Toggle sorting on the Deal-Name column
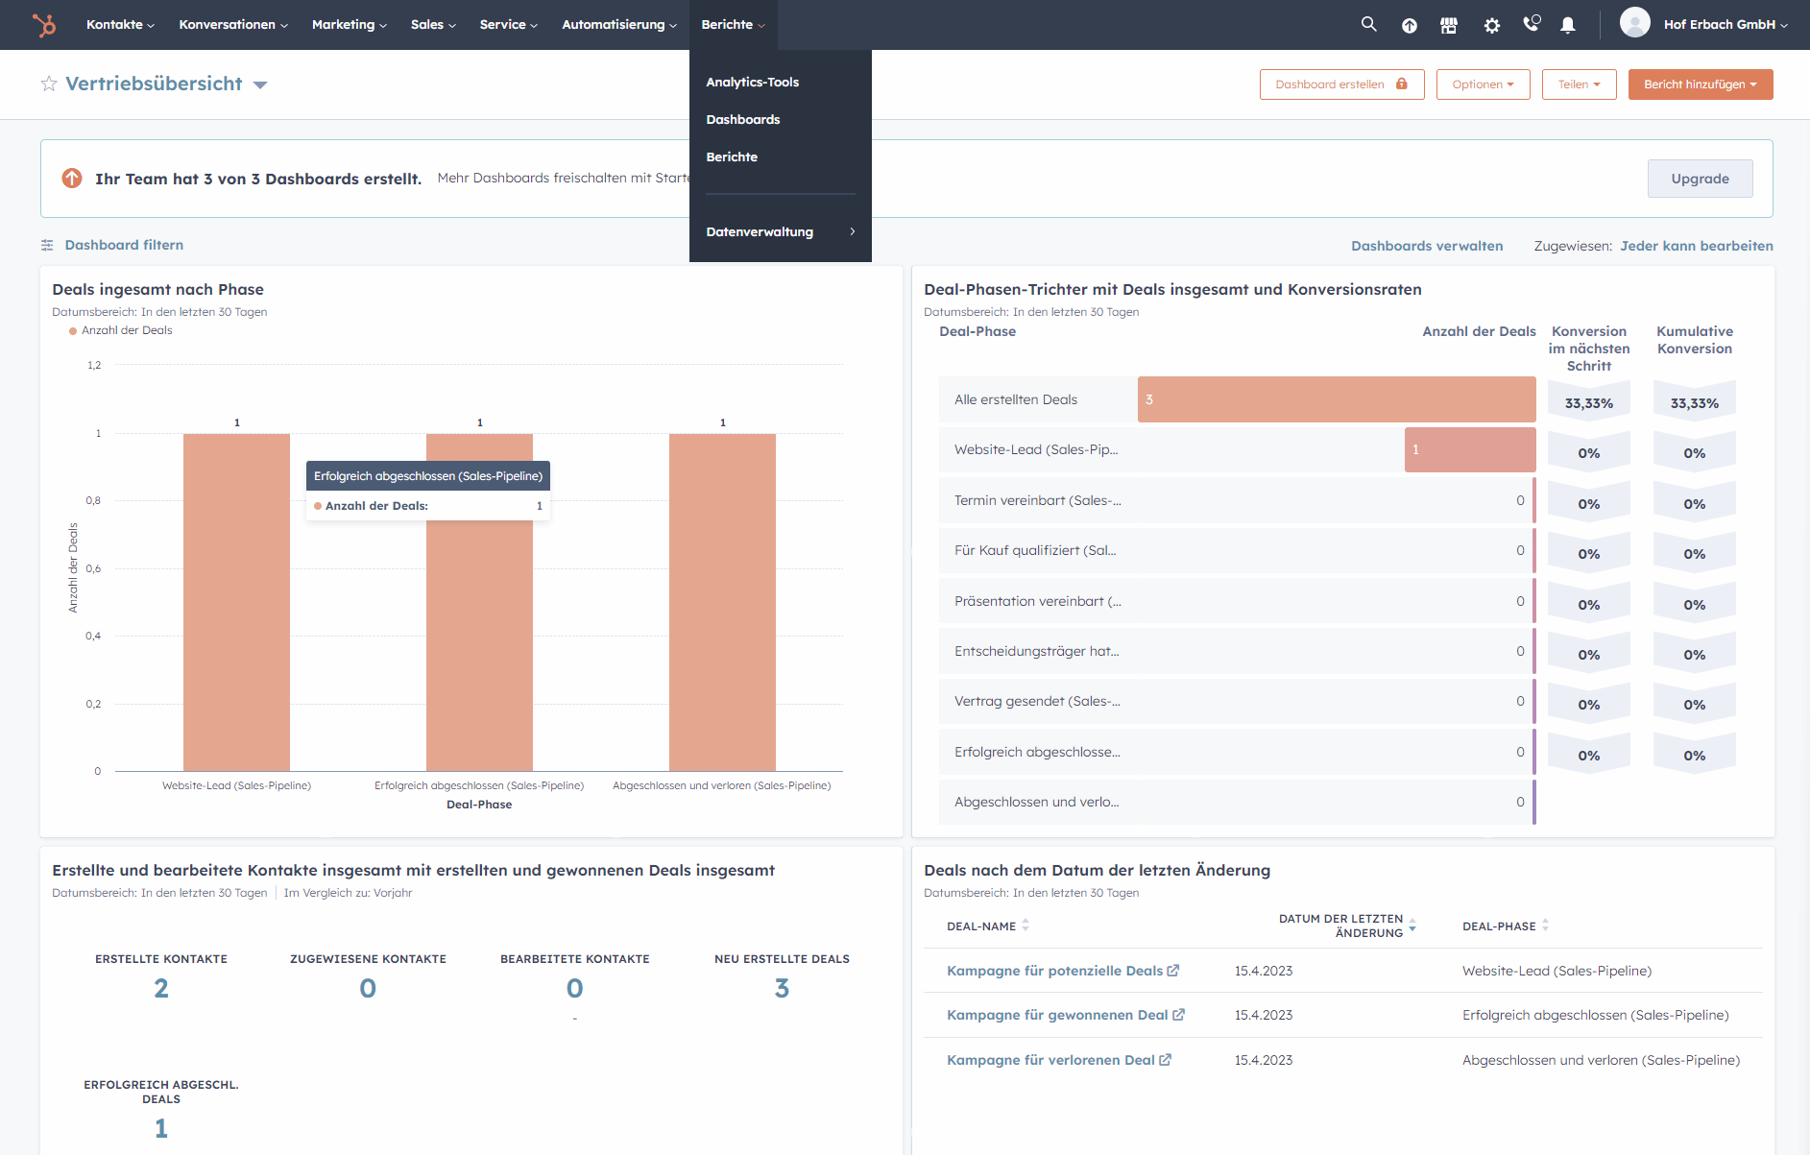 pyautogui.click(x=1026, y=926)
